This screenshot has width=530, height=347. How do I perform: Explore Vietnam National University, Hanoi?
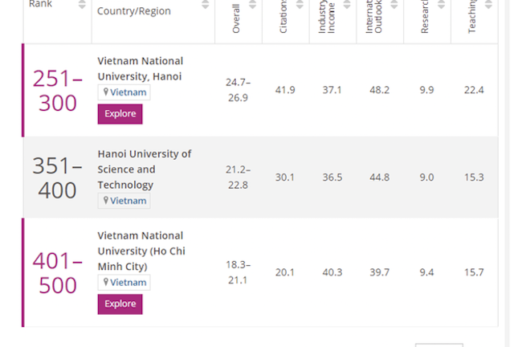tap(120, 114)
